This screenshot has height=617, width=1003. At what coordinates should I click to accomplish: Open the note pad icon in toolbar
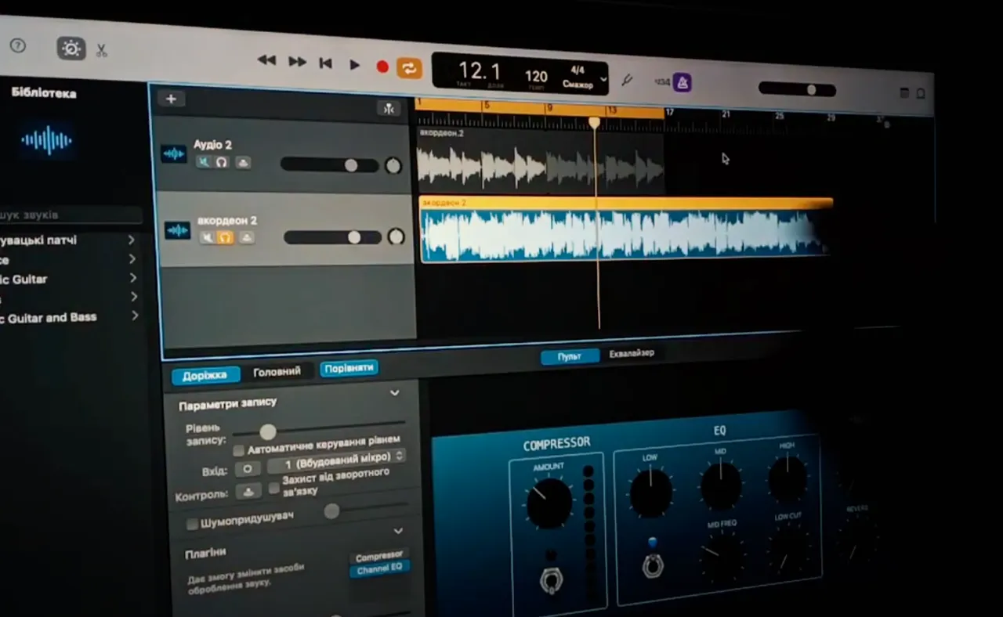(x=904, y=93)
